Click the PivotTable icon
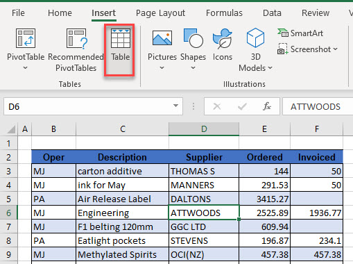The width and height of the screenshot is (353, 264). coord(26,38)
